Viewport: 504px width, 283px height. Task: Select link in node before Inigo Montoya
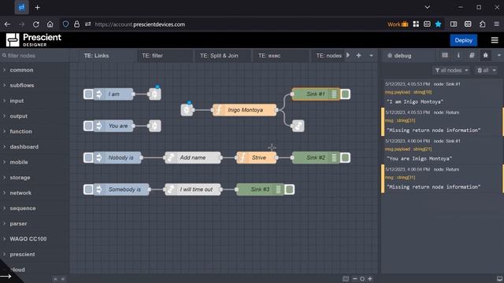(x=187, y=110)
